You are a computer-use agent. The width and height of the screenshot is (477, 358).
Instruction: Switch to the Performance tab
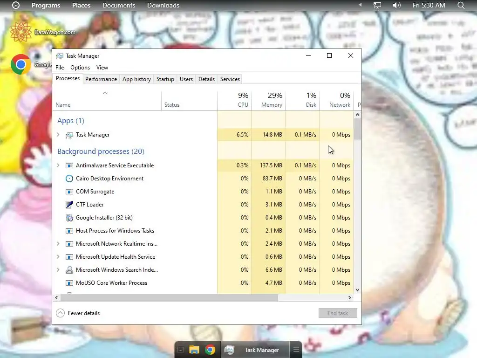pyautogui.click(x=101, y=79)
